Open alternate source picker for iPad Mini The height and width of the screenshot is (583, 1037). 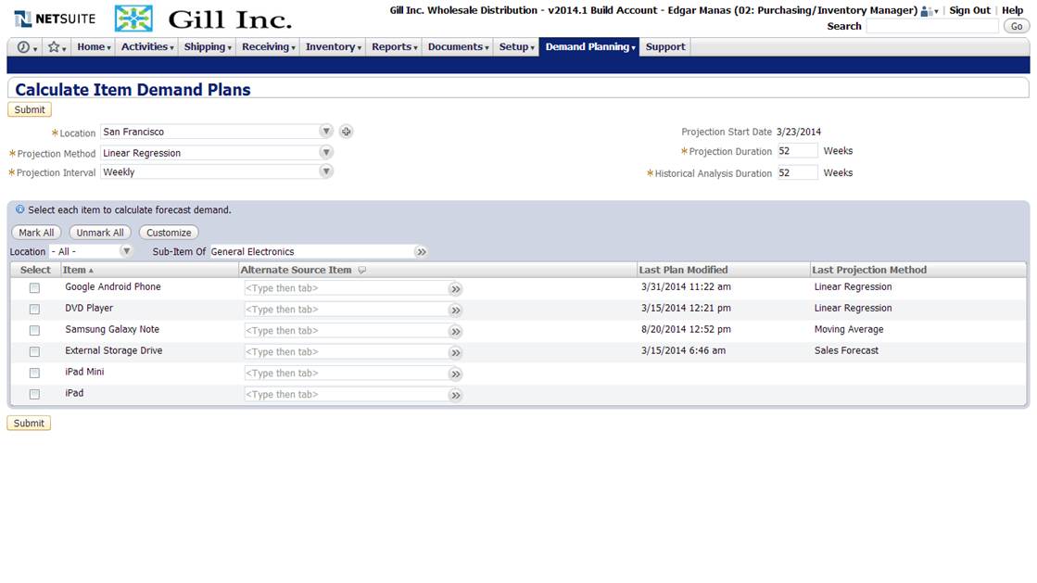point(455,374)
